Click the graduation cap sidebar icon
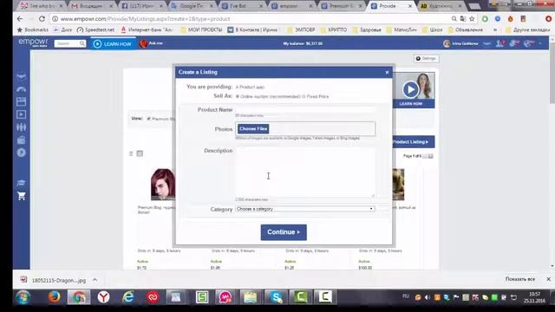Viewport: 555px width, 312px height. click(21, 183)
